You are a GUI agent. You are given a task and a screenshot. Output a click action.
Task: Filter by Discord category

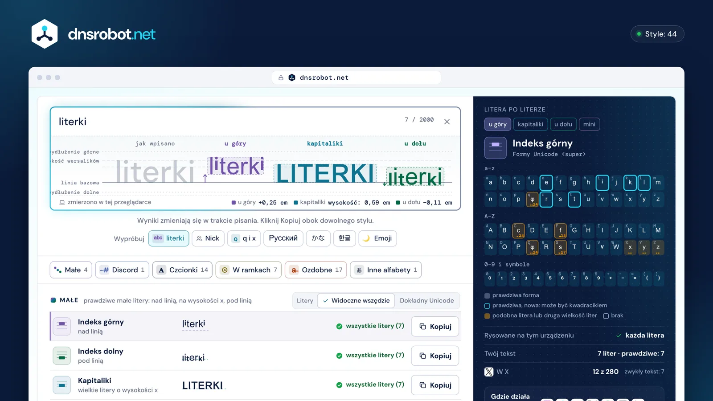[x=122, y=270]
